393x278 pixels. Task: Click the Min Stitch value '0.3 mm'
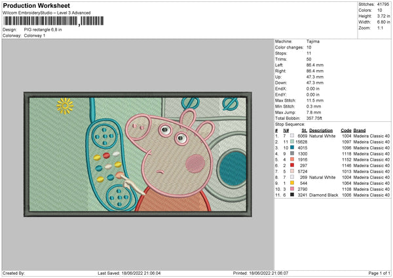pos(314,106)
